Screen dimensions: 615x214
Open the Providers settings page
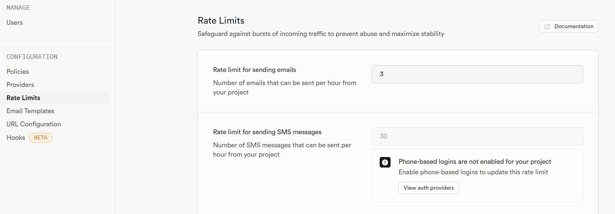tap(20, 85)
